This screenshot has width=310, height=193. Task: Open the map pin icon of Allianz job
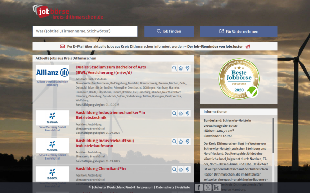pos(188,68)
